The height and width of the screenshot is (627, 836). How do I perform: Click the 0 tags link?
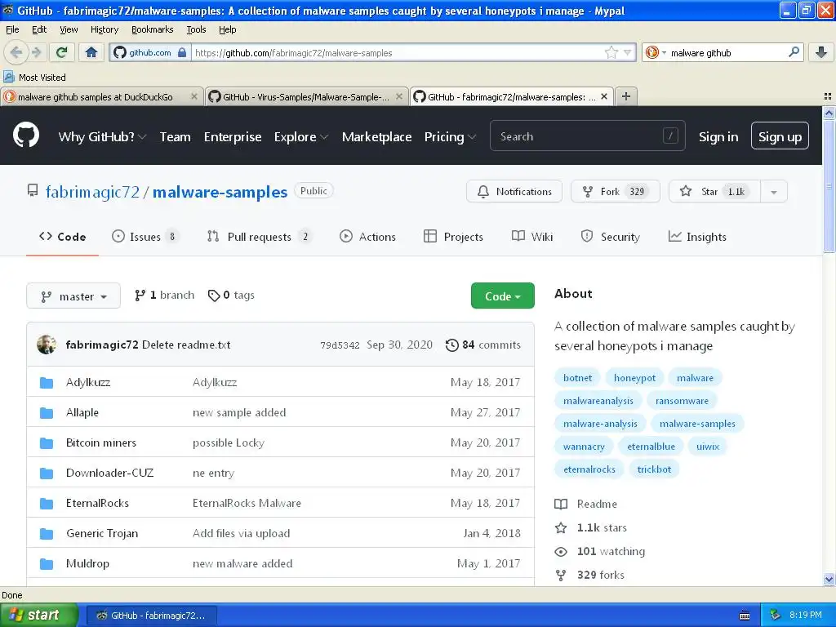231,296
